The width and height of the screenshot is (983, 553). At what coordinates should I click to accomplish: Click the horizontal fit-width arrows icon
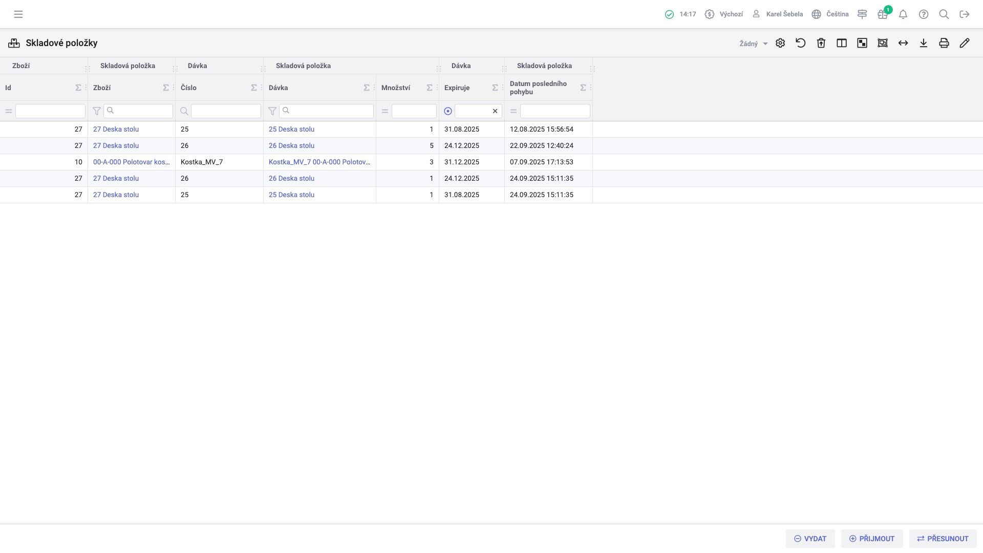(903, 43)
